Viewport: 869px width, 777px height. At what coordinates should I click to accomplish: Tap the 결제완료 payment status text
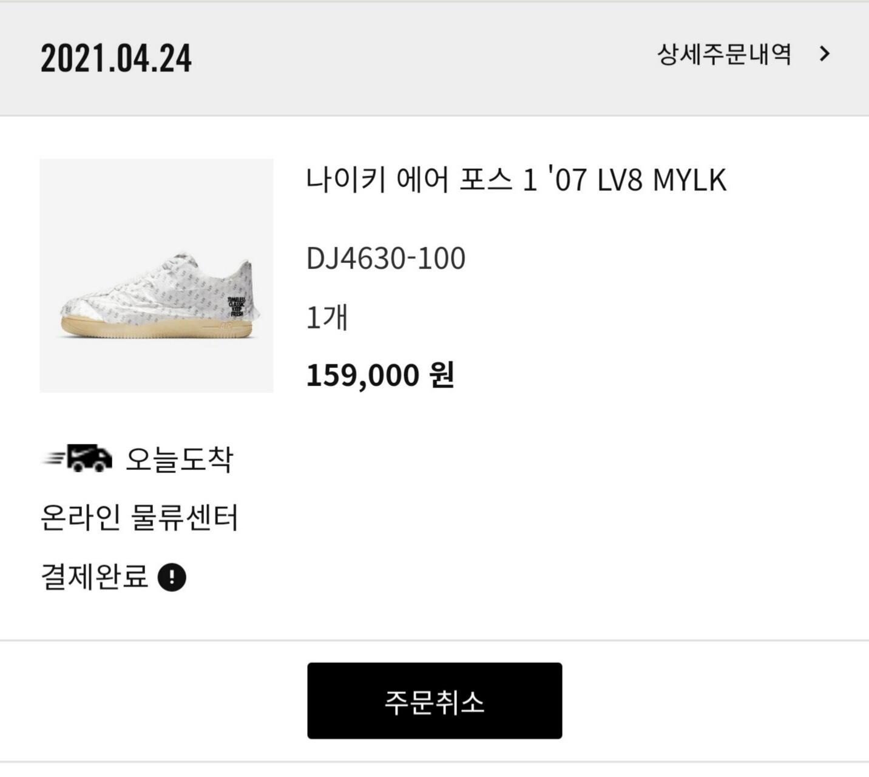click(x=94, y=577)
